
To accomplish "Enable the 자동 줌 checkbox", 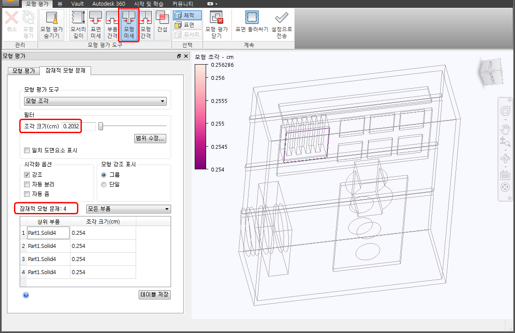I will pos(27,194).
